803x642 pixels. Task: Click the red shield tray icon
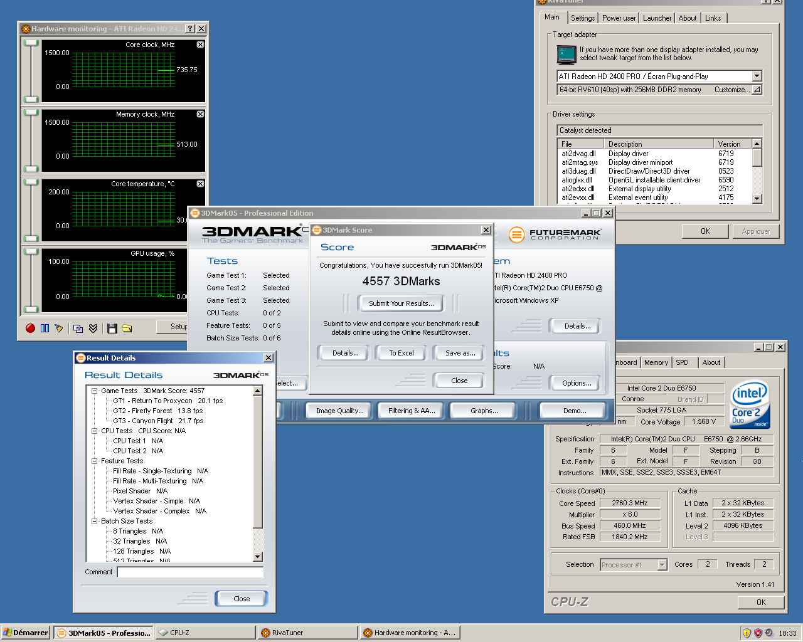pyautogui.click(x=758, y=633)
